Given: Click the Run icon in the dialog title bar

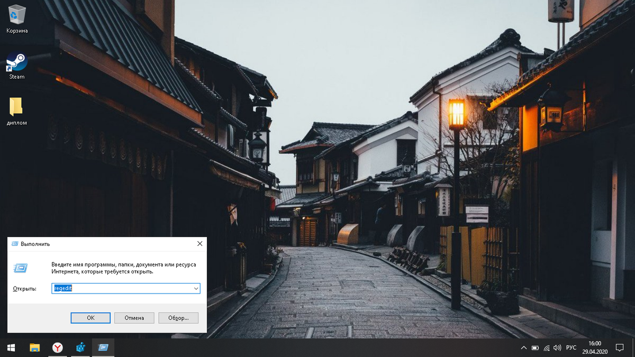Looking at the screenshot, I should (x=14, y=244).
